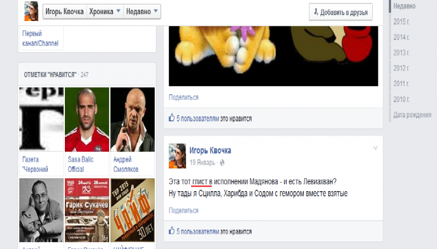Viewport: 437px width, 249px height.
Task: Select 2012 г. in the year navigation
Action: (x=401, y=68)
